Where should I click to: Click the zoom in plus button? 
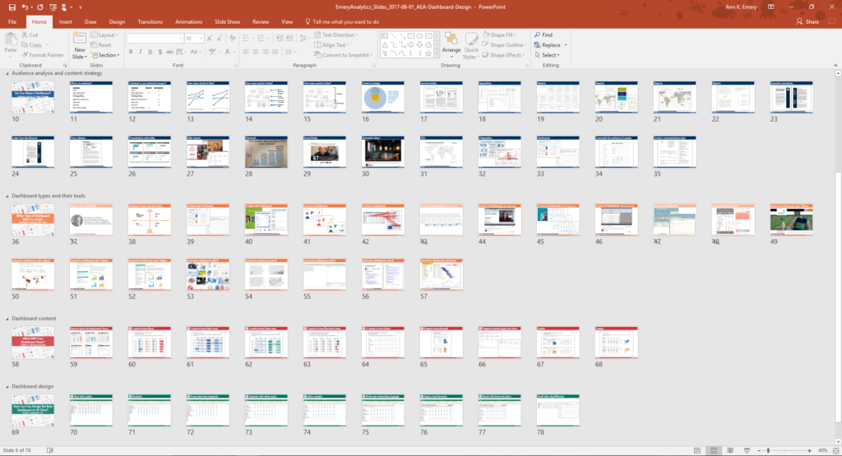coord(809,450)
